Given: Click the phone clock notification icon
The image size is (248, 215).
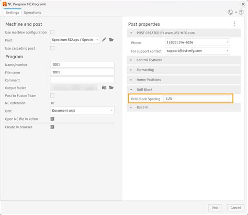Looking at the screenshot, I should click(x=230, y=12).
